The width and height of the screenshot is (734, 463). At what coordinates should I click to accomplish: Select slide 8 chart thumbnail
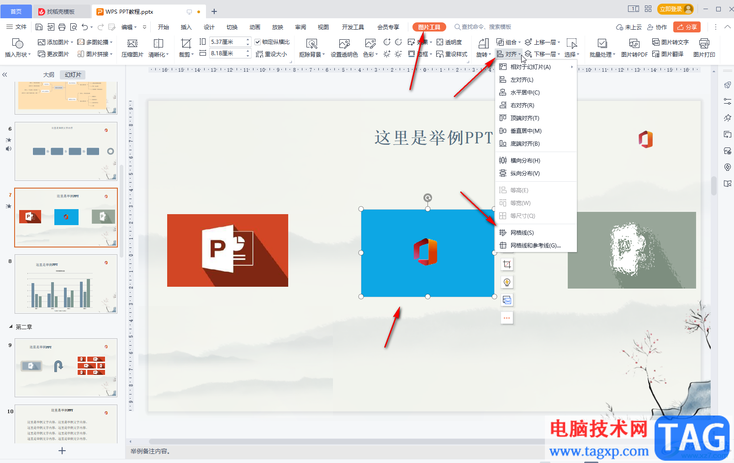click(66, 284)
